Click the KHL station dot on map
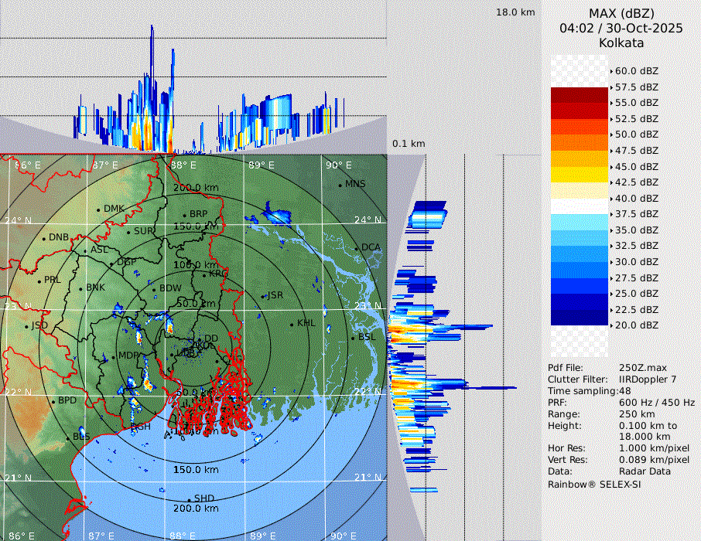The height and width of the screenshot is (541, 701). point(292,324)
